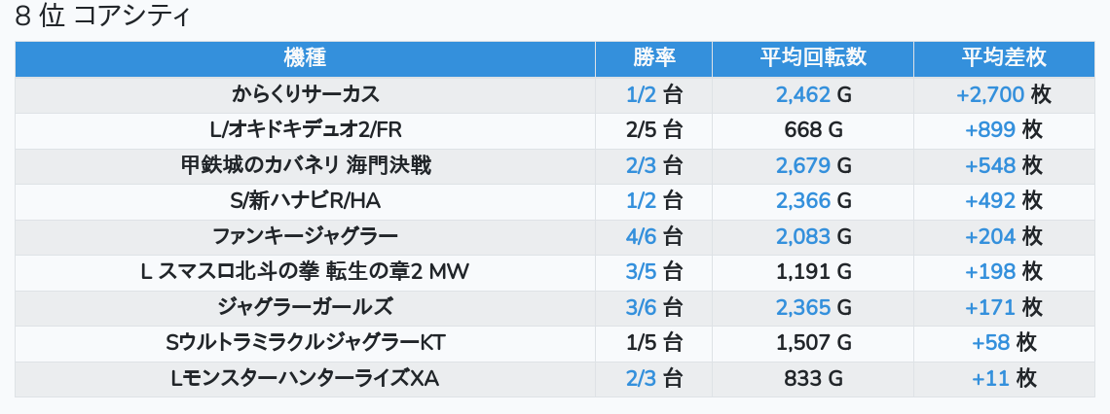Open the 3/6 link for ジャグラーガールズ

(642, 308)
